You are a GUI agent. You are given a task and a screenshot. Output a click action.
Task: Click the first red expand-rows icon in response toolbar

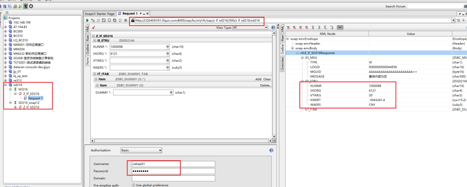click(x=288, y=27)
